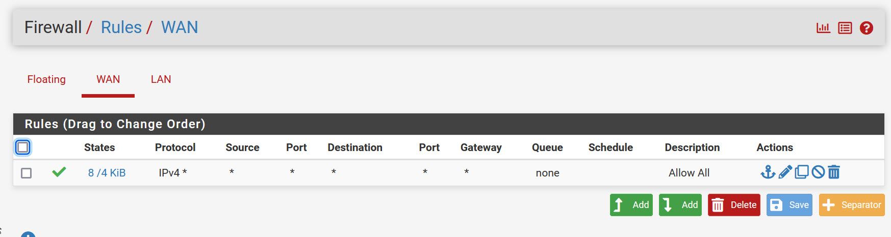
Task: Click the blue info icon below the table
Action: tap(28, 234)
